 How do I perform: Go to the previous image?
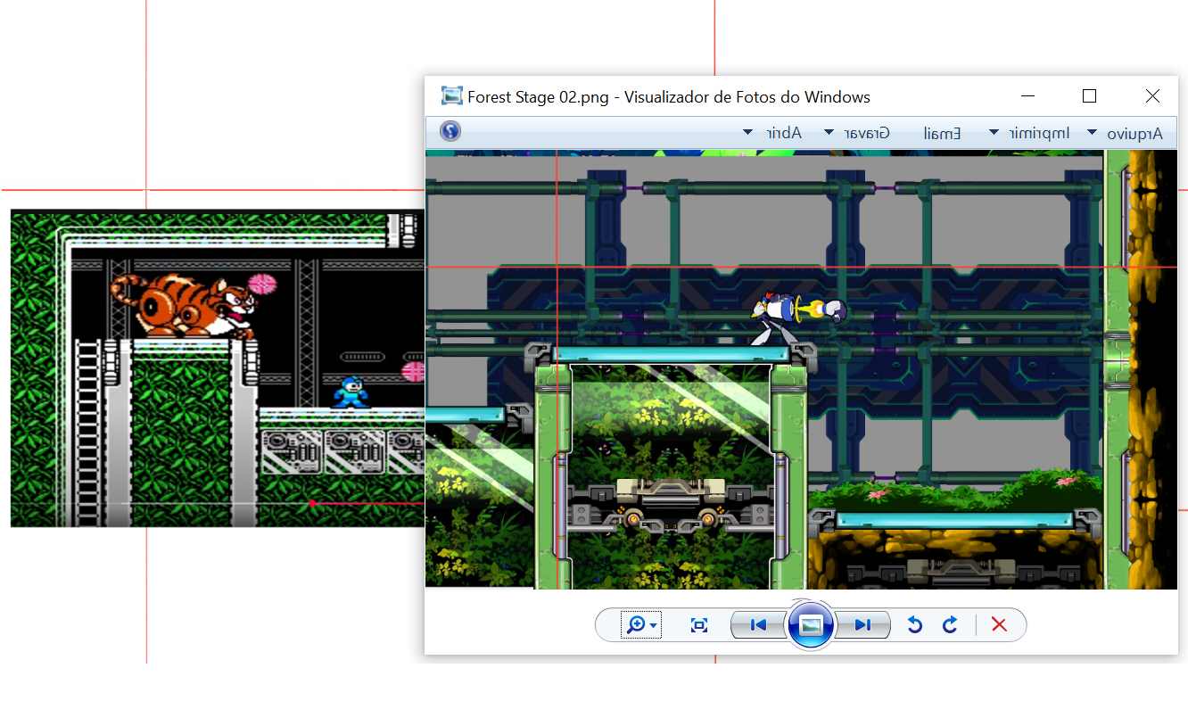[758, 625]
